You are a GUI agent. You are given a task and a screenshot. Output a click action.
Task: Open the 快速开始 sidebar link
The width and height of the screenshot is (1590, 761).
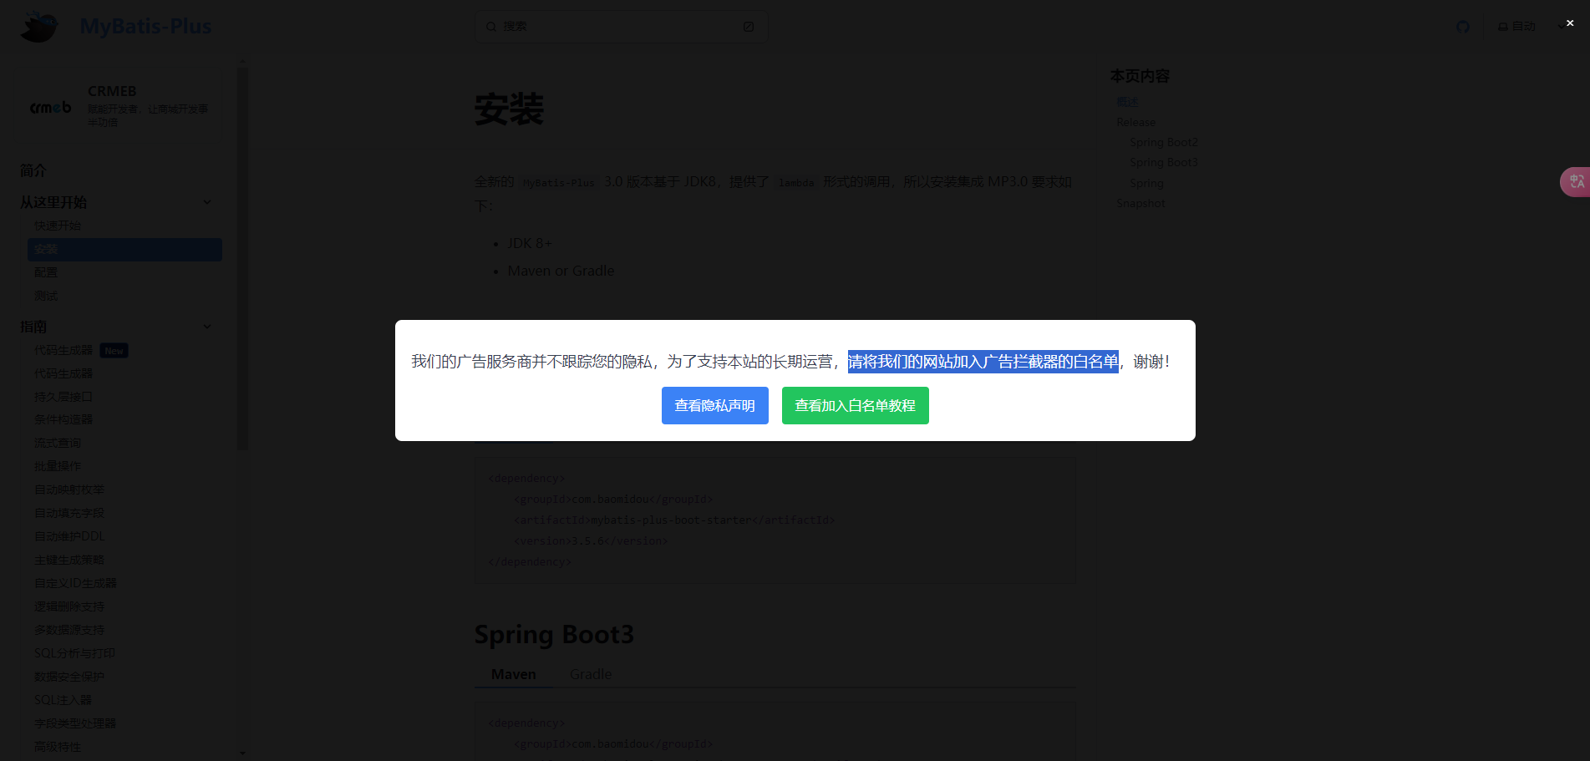tap(57, 226)
